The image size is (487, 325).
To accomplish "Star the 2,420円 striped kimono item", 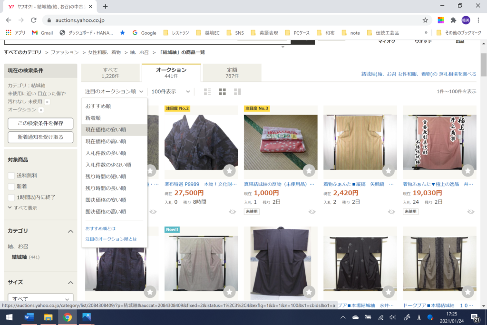I will pos(389,170).
